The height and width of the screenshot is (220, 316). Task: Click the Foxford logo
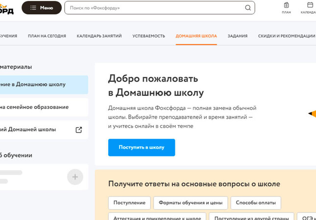pyautogui.click(x=6, y=9)
